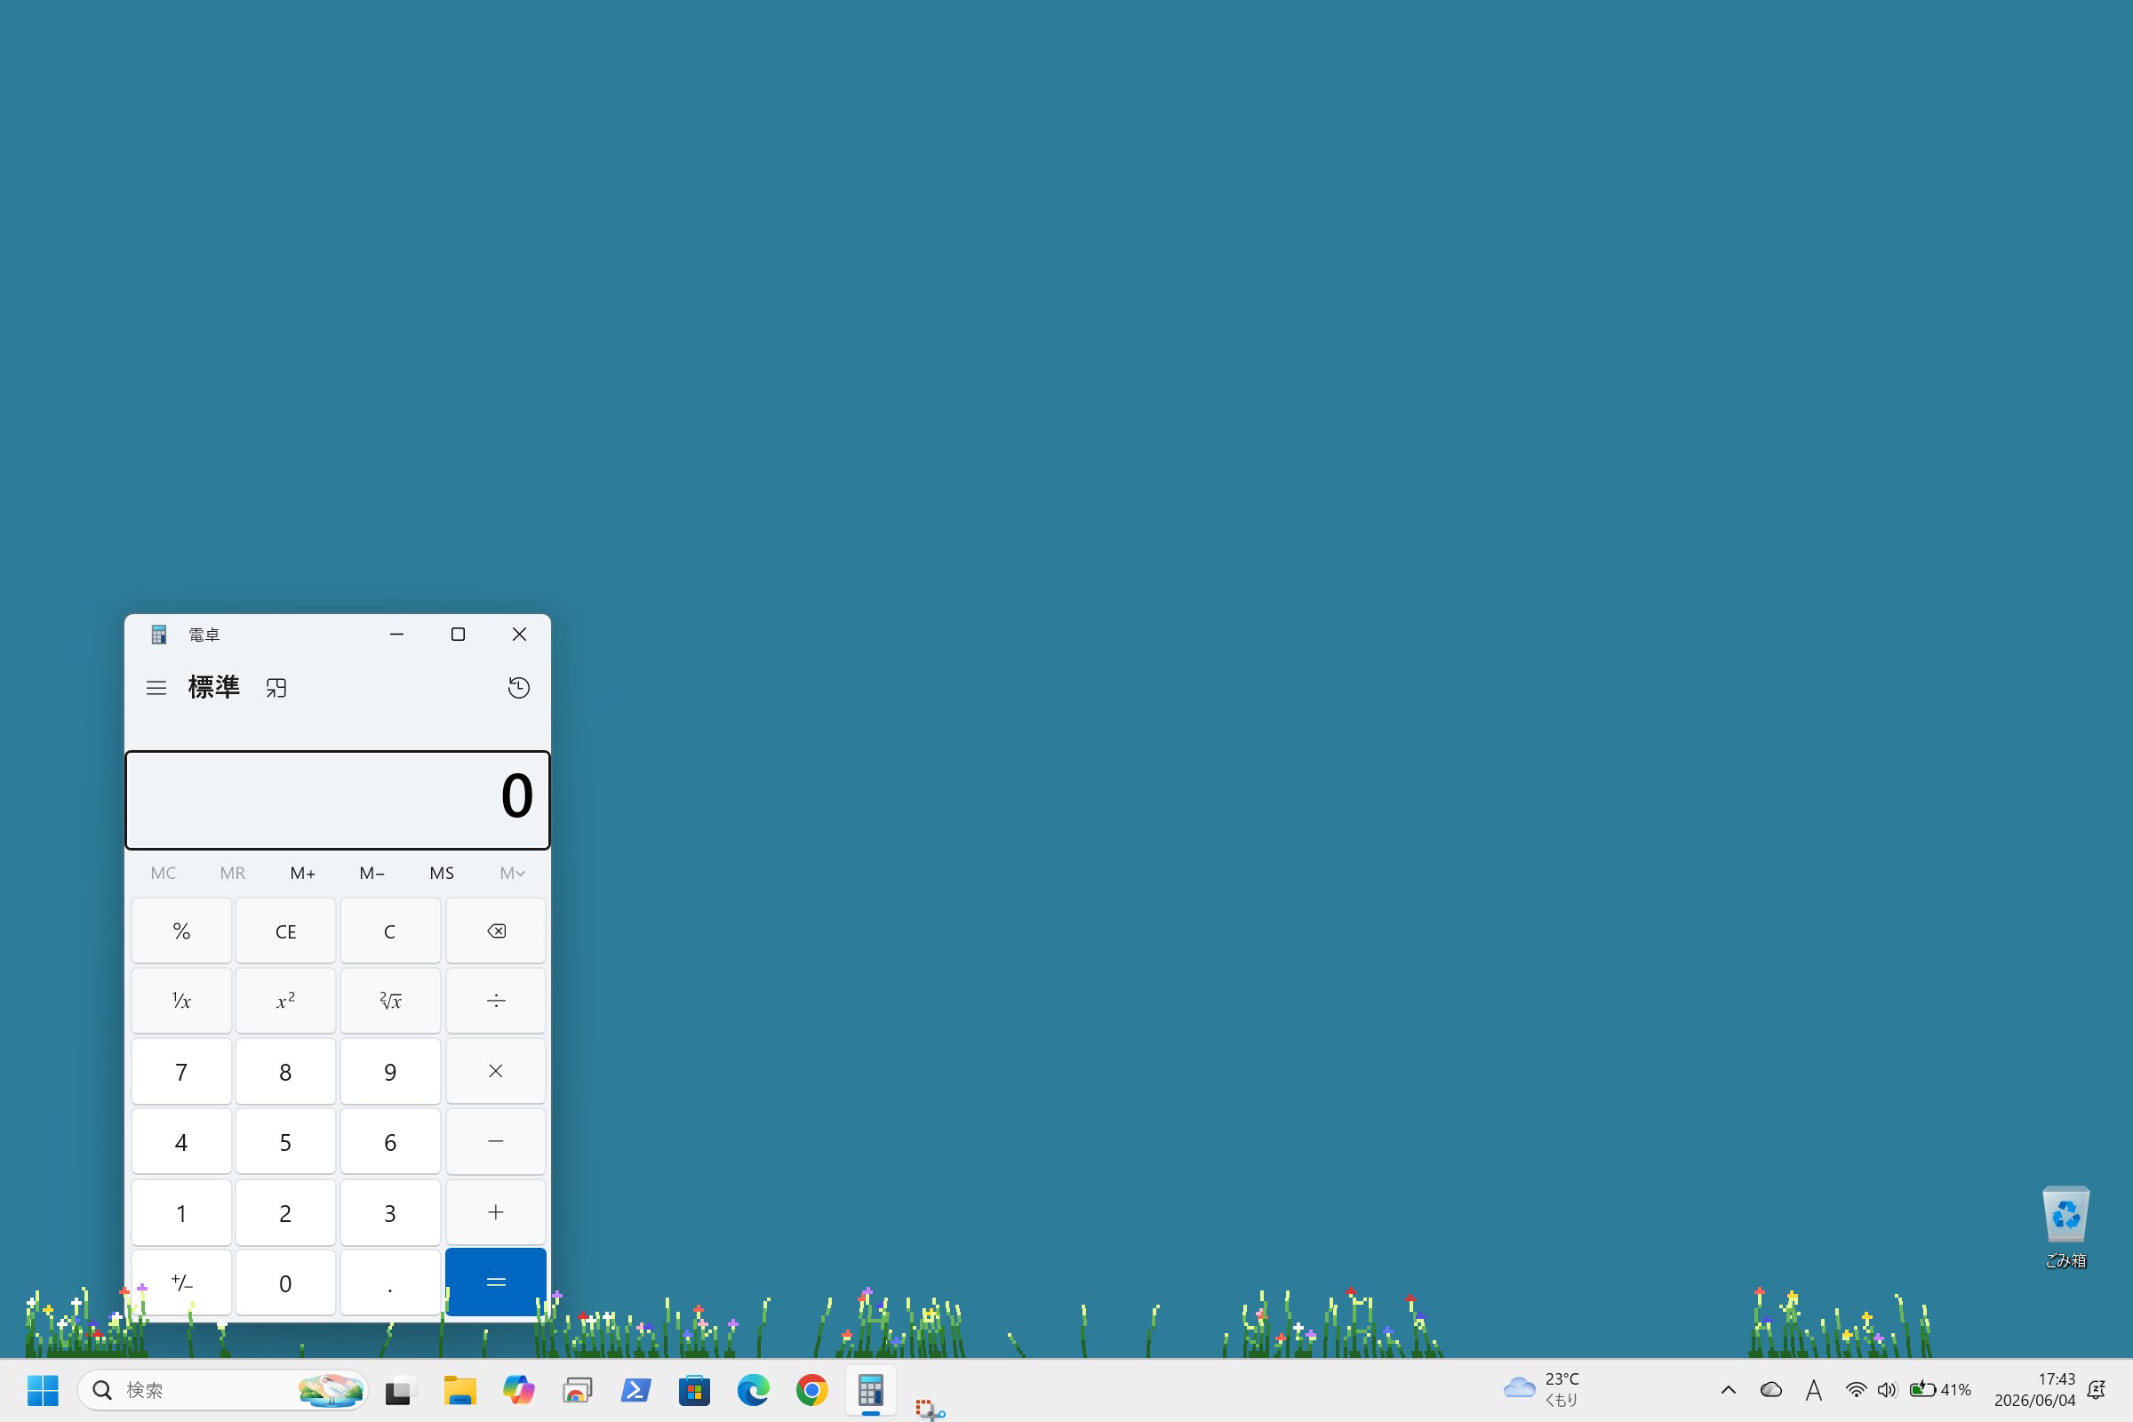Click the taskbar 検索 search box
Image resolution: width=2133 pixels, height=1422 pixels.
(223, 1389)
